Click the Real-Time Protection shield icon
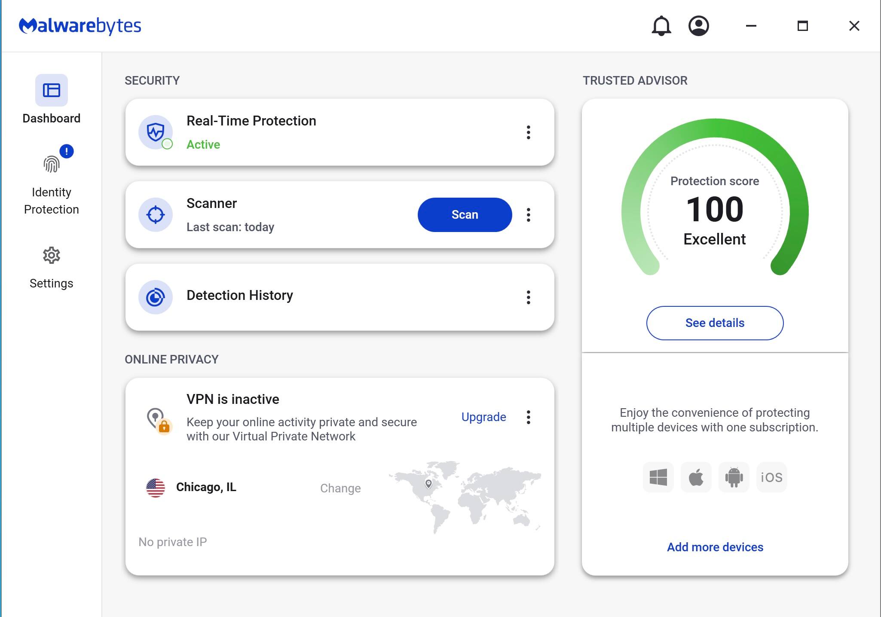 (x=156, y=132)
